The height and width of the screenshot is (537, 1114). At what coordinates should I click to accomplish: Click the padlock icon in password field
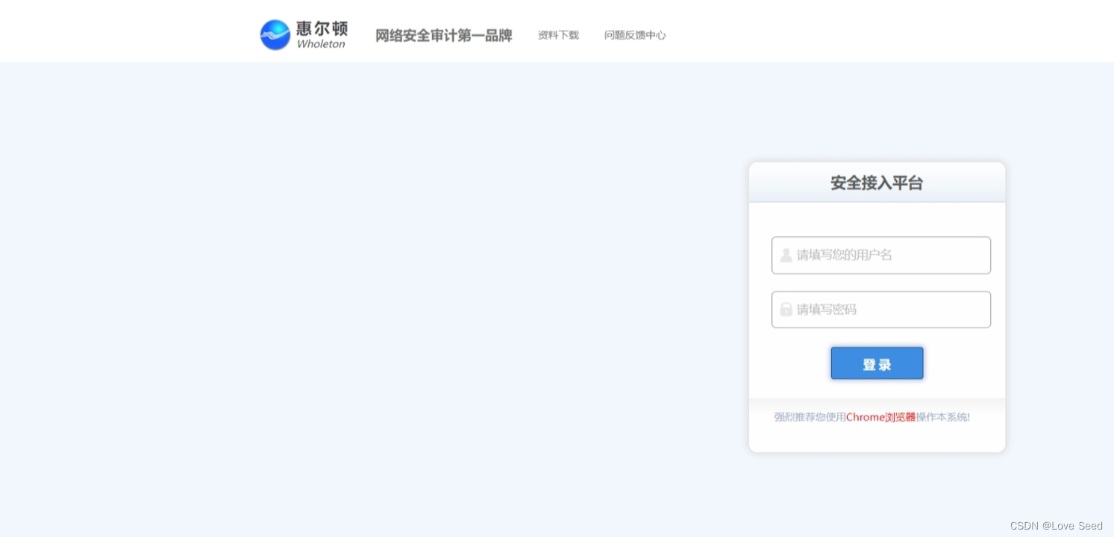pos(786,310)
